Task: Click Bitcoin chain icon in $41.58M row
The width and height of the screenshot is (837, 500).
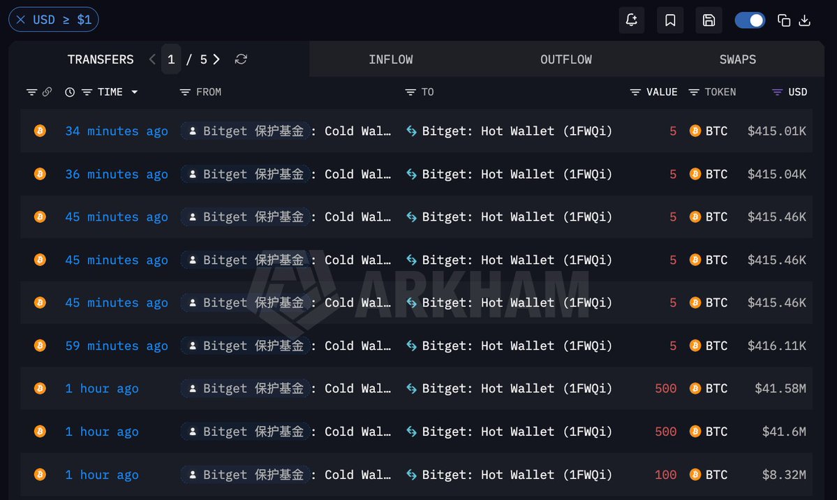Action: coord(40,388)
